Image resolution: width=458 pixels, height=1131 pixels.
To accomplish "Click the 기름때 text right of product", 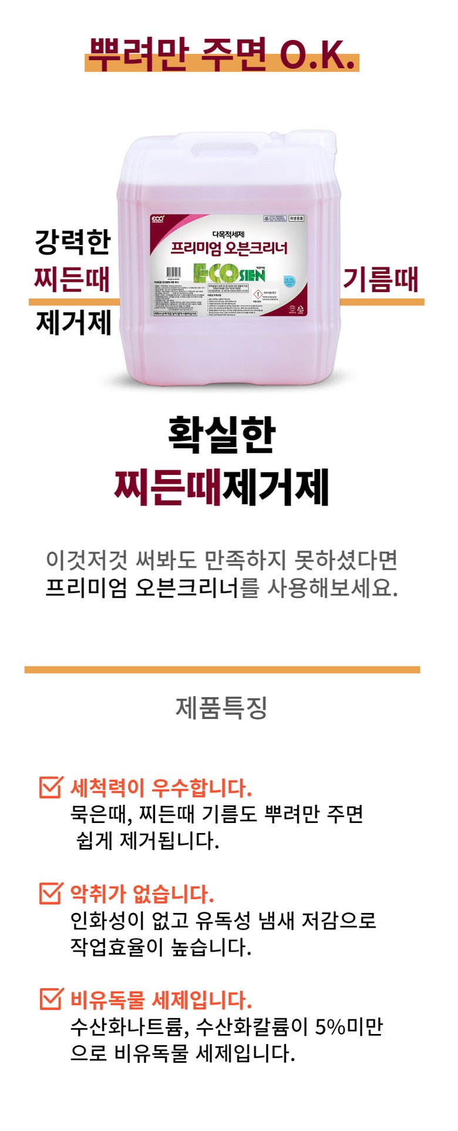I will click(x=380, y=279).
